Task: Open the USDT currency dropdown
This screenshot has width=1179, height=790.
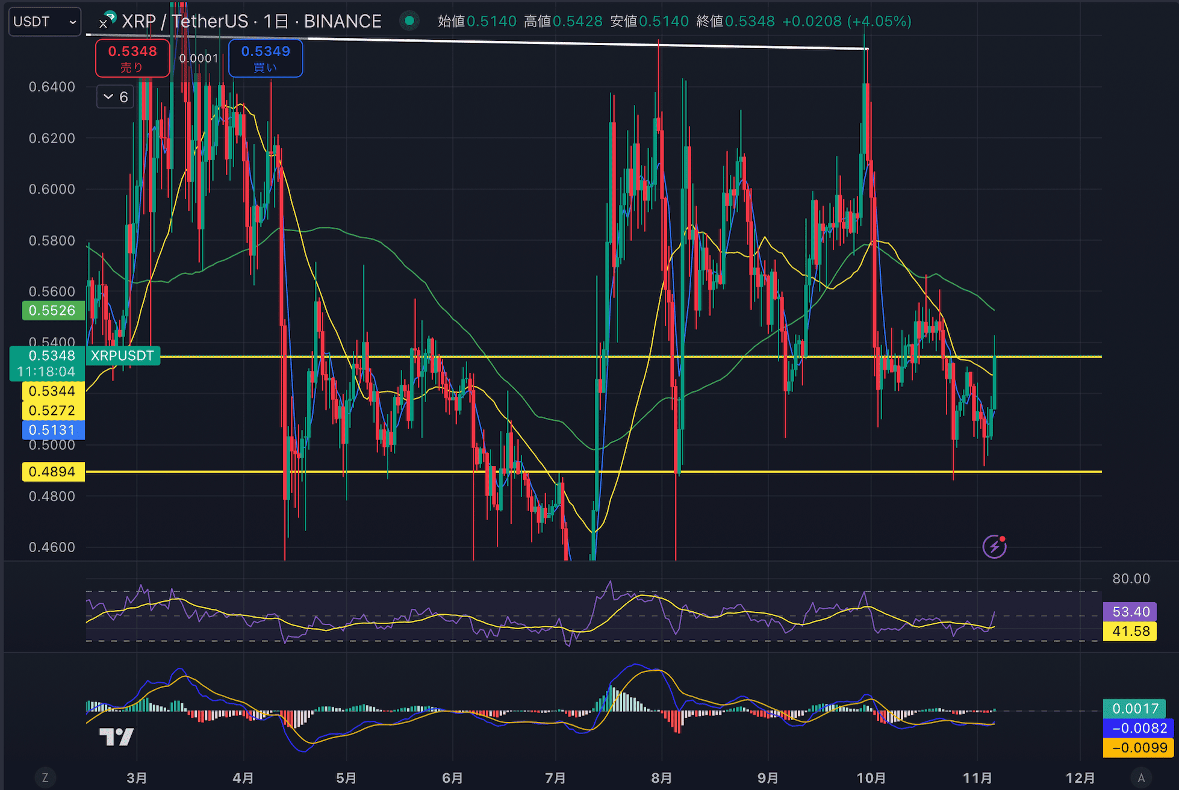Action: click(x=45, y=22)
